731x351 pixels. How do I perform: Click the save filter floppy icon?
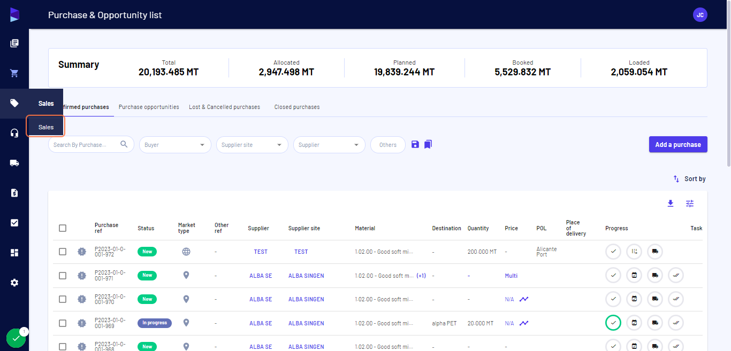(415, 144)
